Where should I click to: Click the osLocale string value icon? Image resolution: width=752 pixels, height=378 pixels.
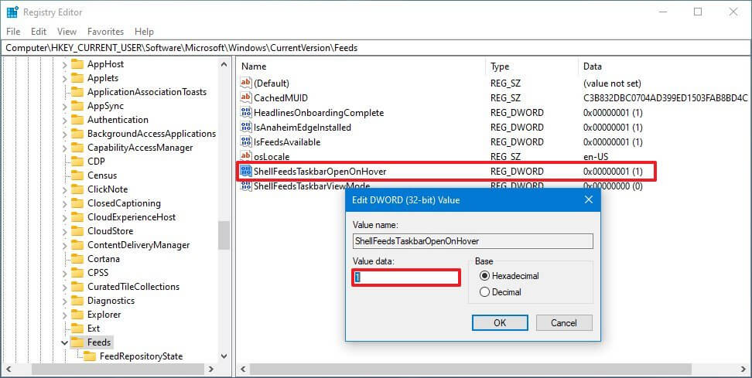245,156
